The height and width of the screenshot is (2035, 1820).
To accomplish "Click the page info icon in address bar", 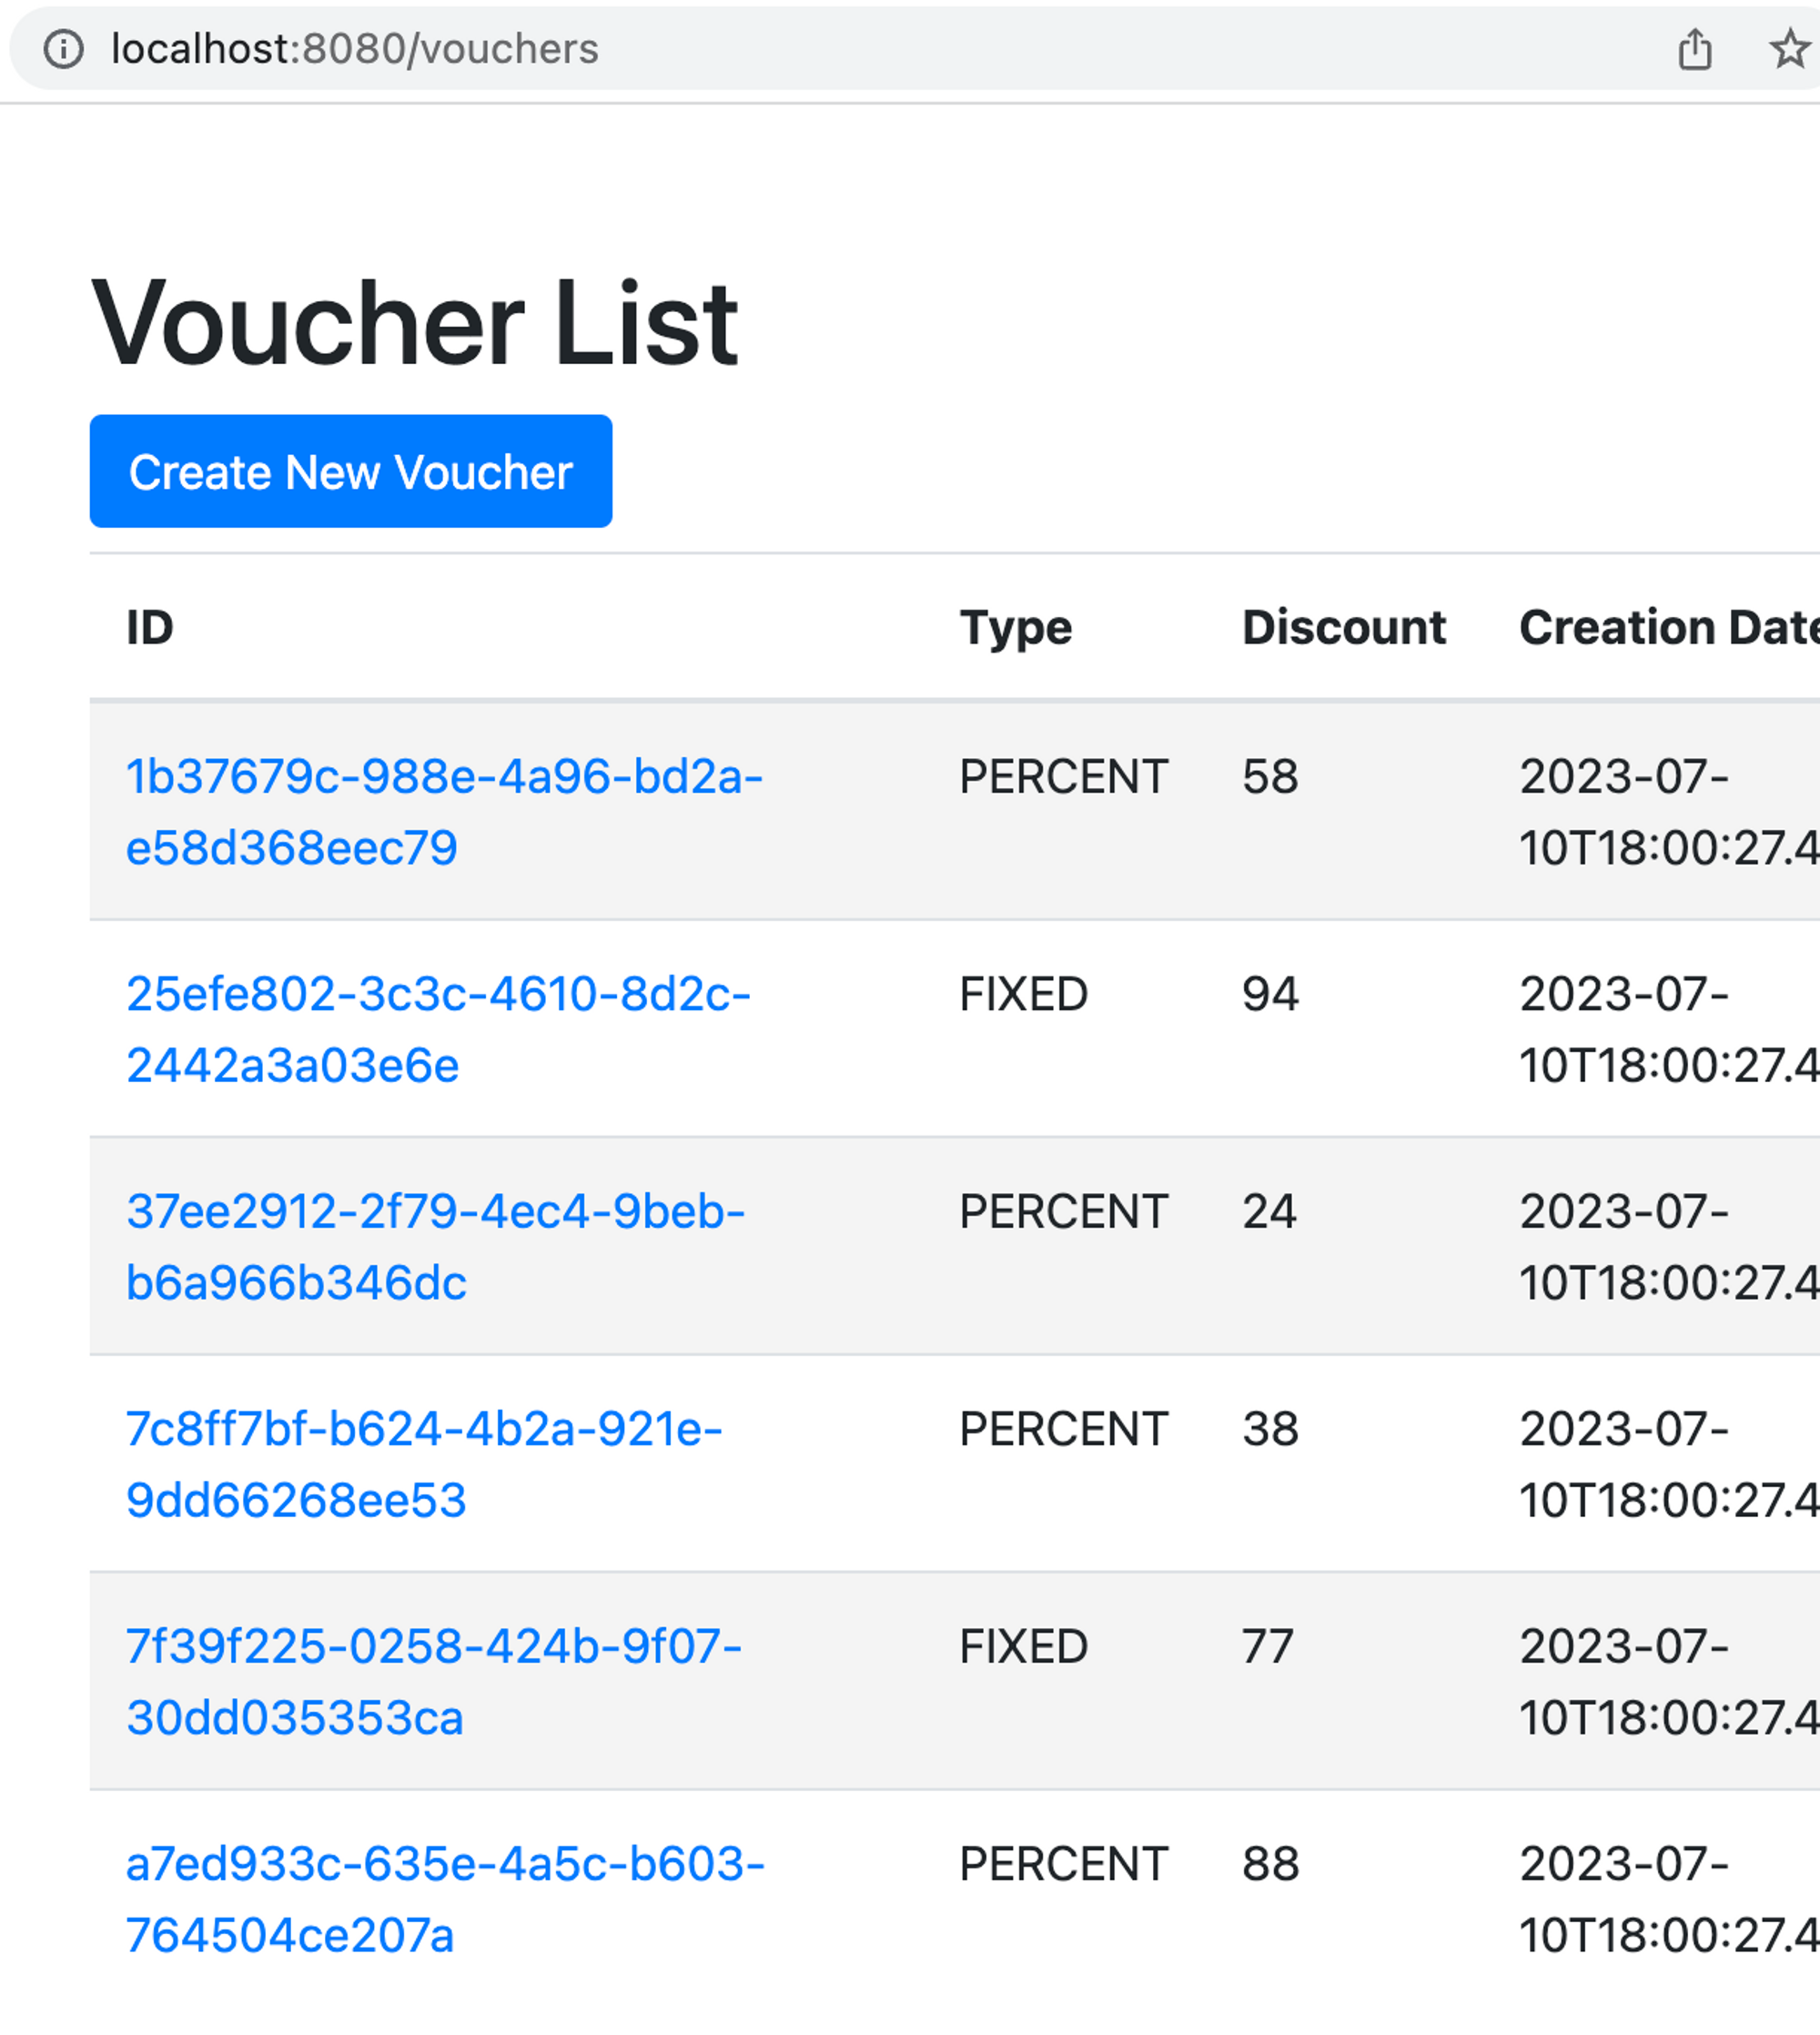I will [x=62, y=49].
